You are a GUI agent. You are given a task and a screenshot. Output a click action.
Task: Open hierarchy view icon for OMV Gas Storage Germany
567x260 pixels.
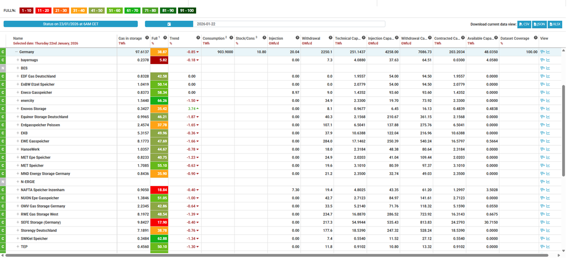click(x=542, y=206)
